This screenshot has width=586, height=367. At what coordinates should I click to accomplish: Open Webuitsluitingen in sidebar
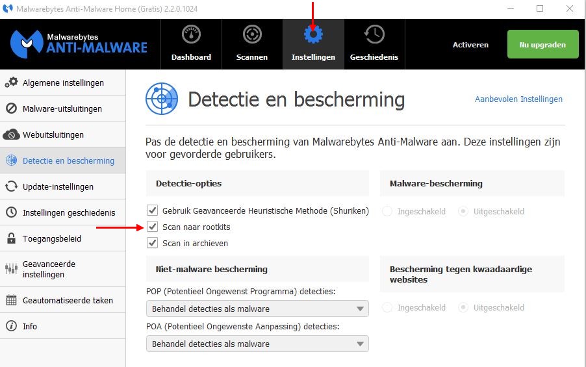(x=63, y=134)
